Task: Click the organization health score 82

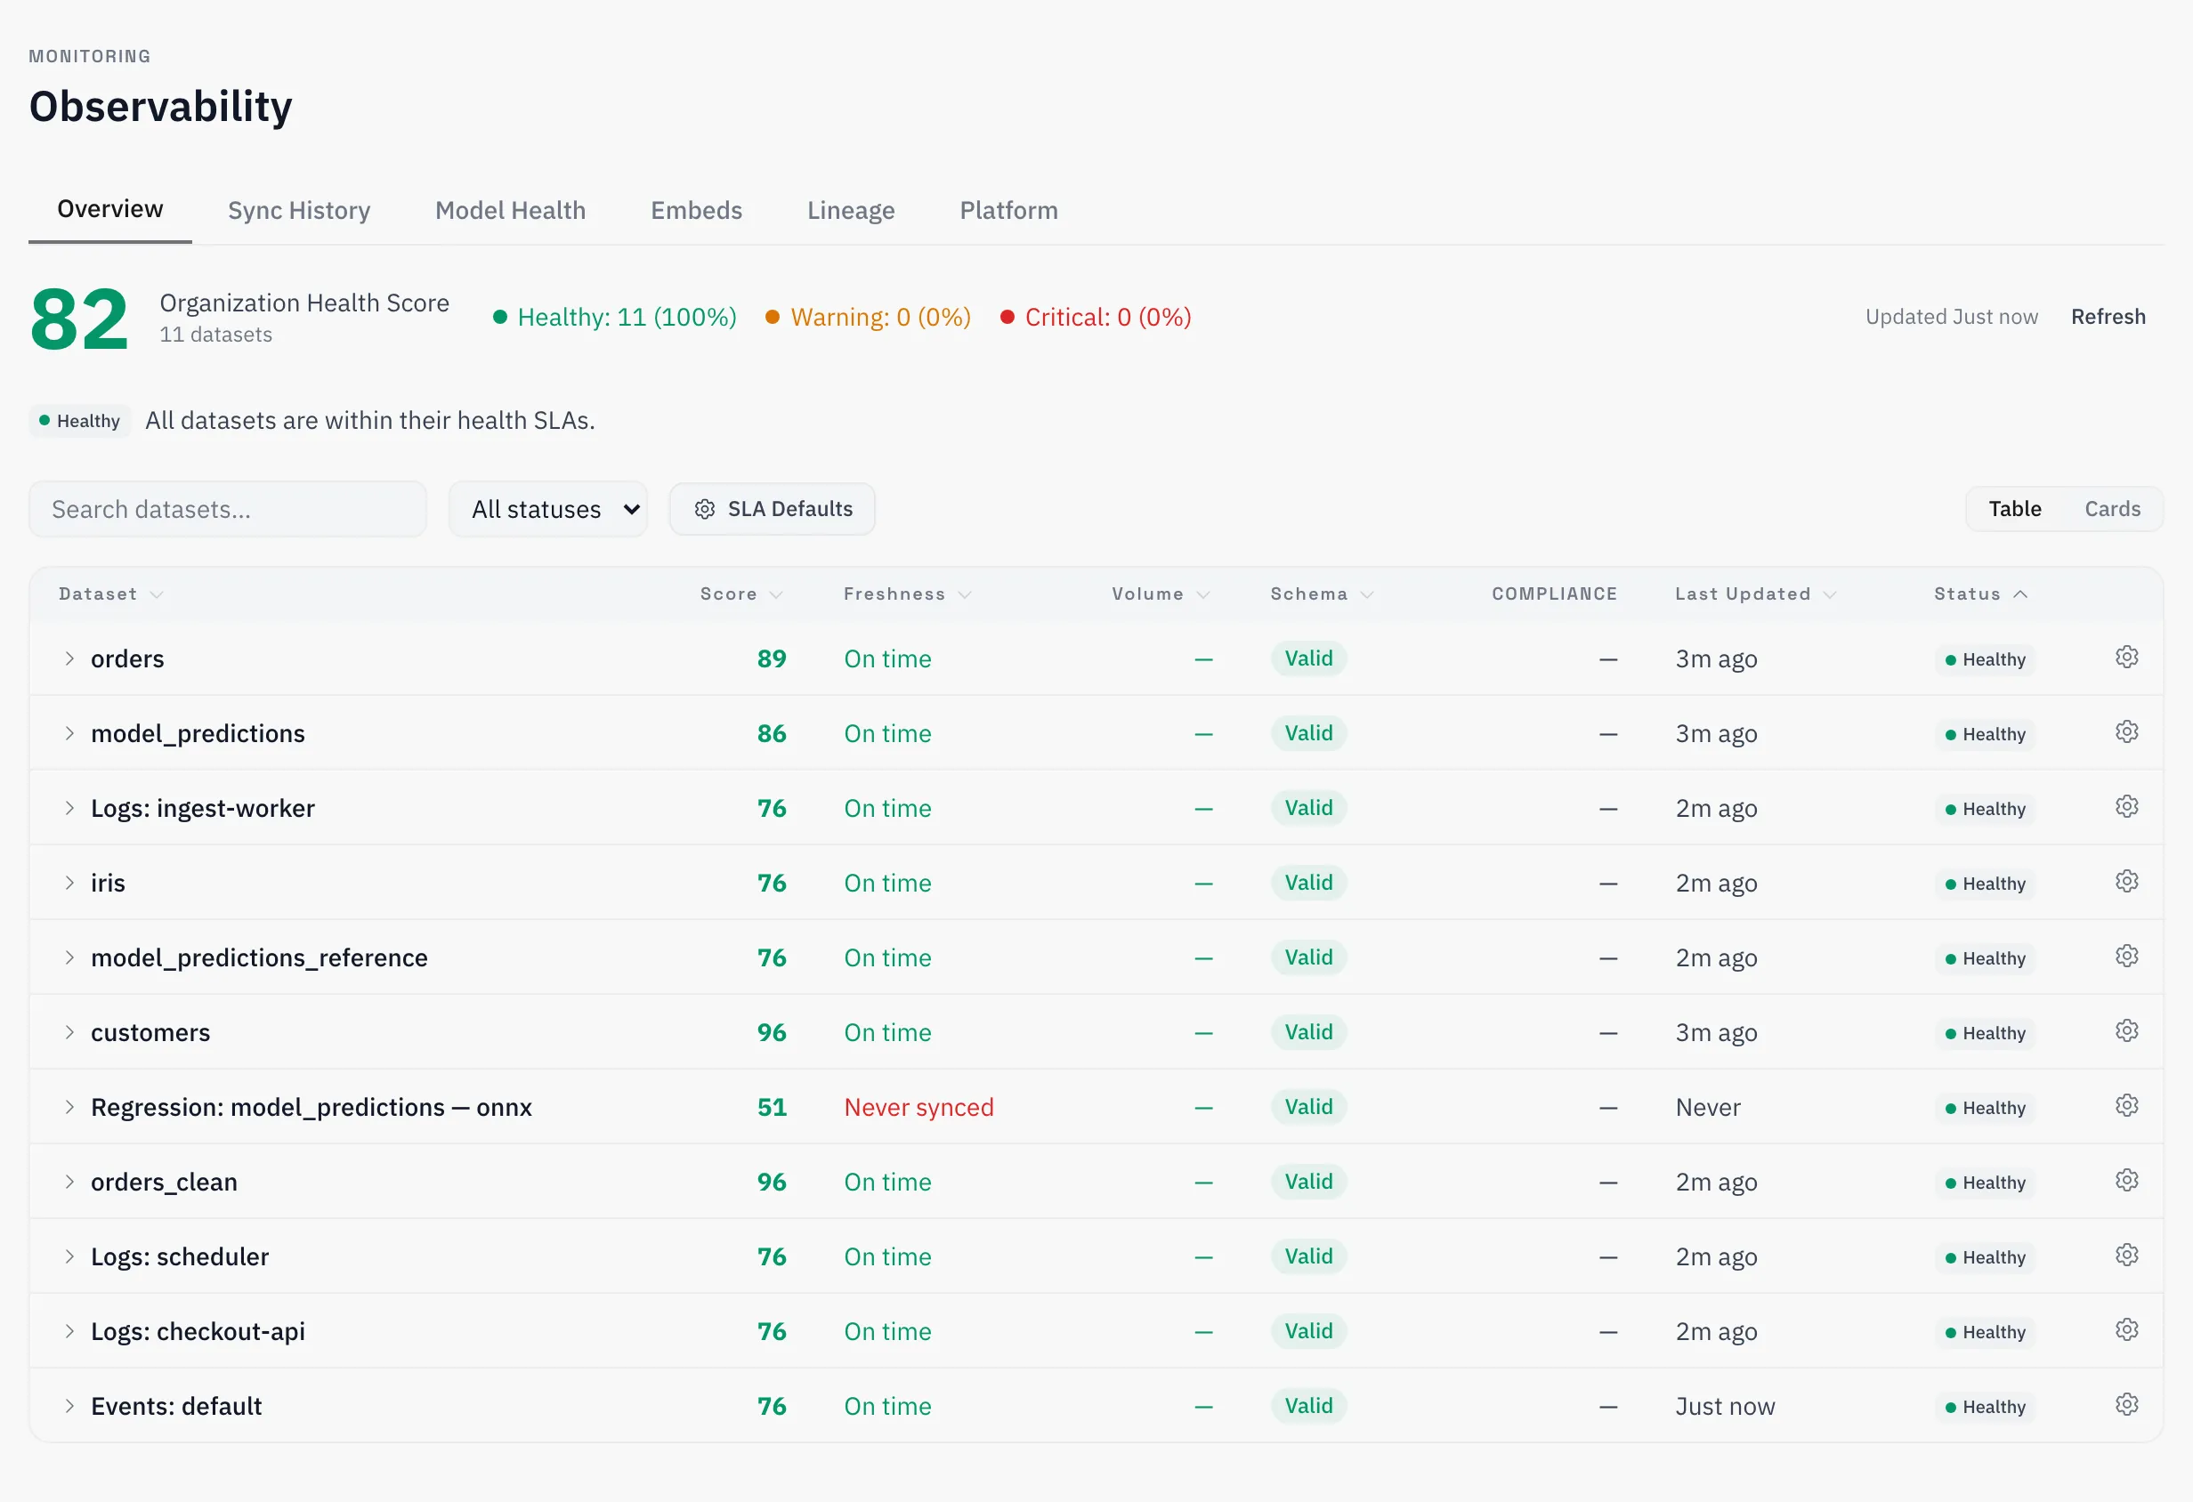Action: click(79, 319)
